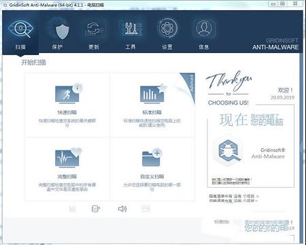
Task: Click the date text 20.09.2019
Action: coord(282,97)
